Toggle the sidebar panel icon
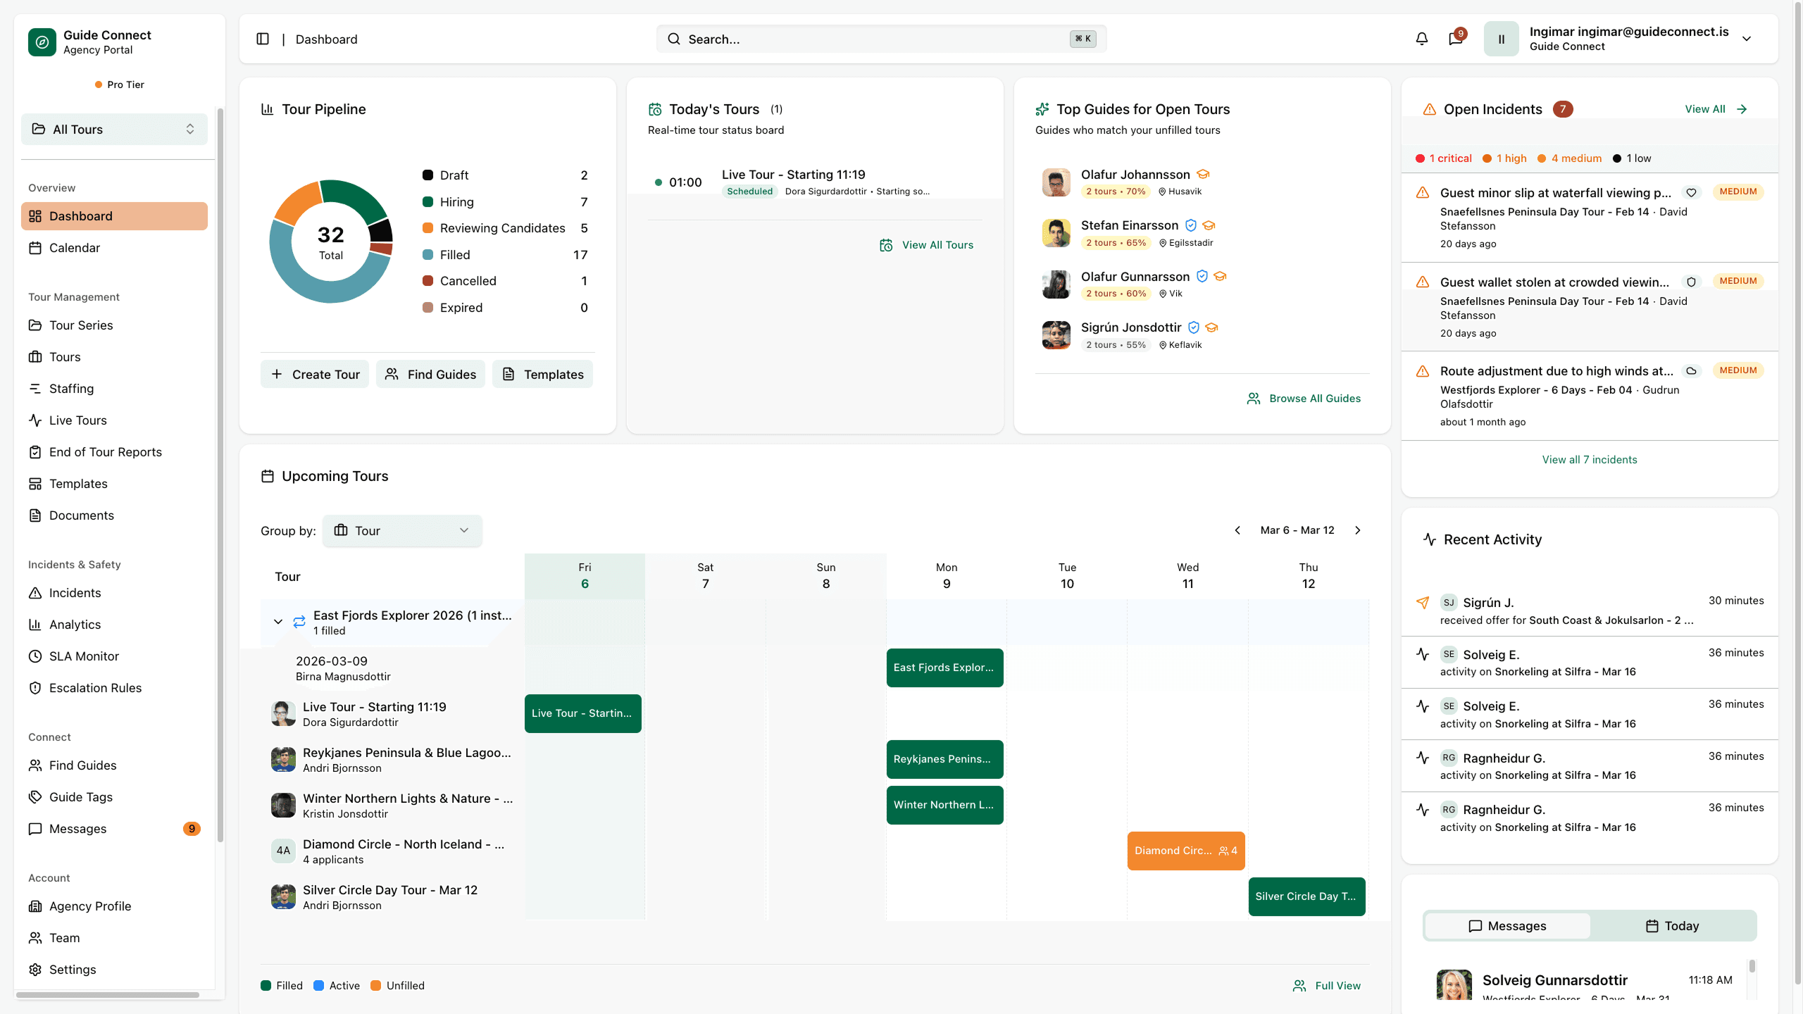 263,39
